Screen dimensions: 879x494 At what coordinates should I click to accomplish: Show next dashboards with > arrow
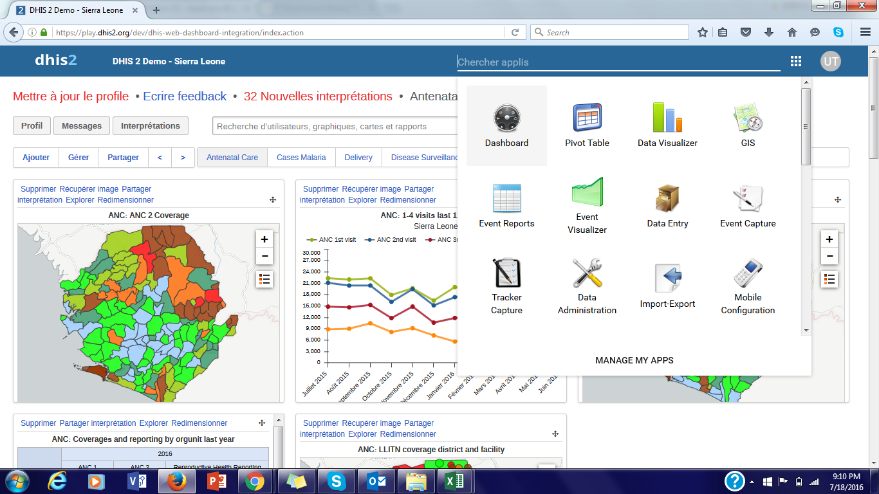click(183, 158)
